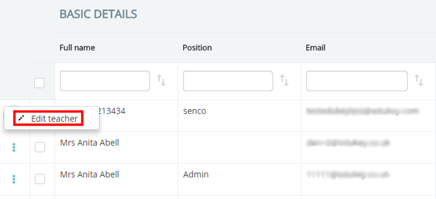Image resolution: width=436 pixels, height=199 pixels.
Task: Sort by Full name using arrows icon
Action: coord(161,81)
